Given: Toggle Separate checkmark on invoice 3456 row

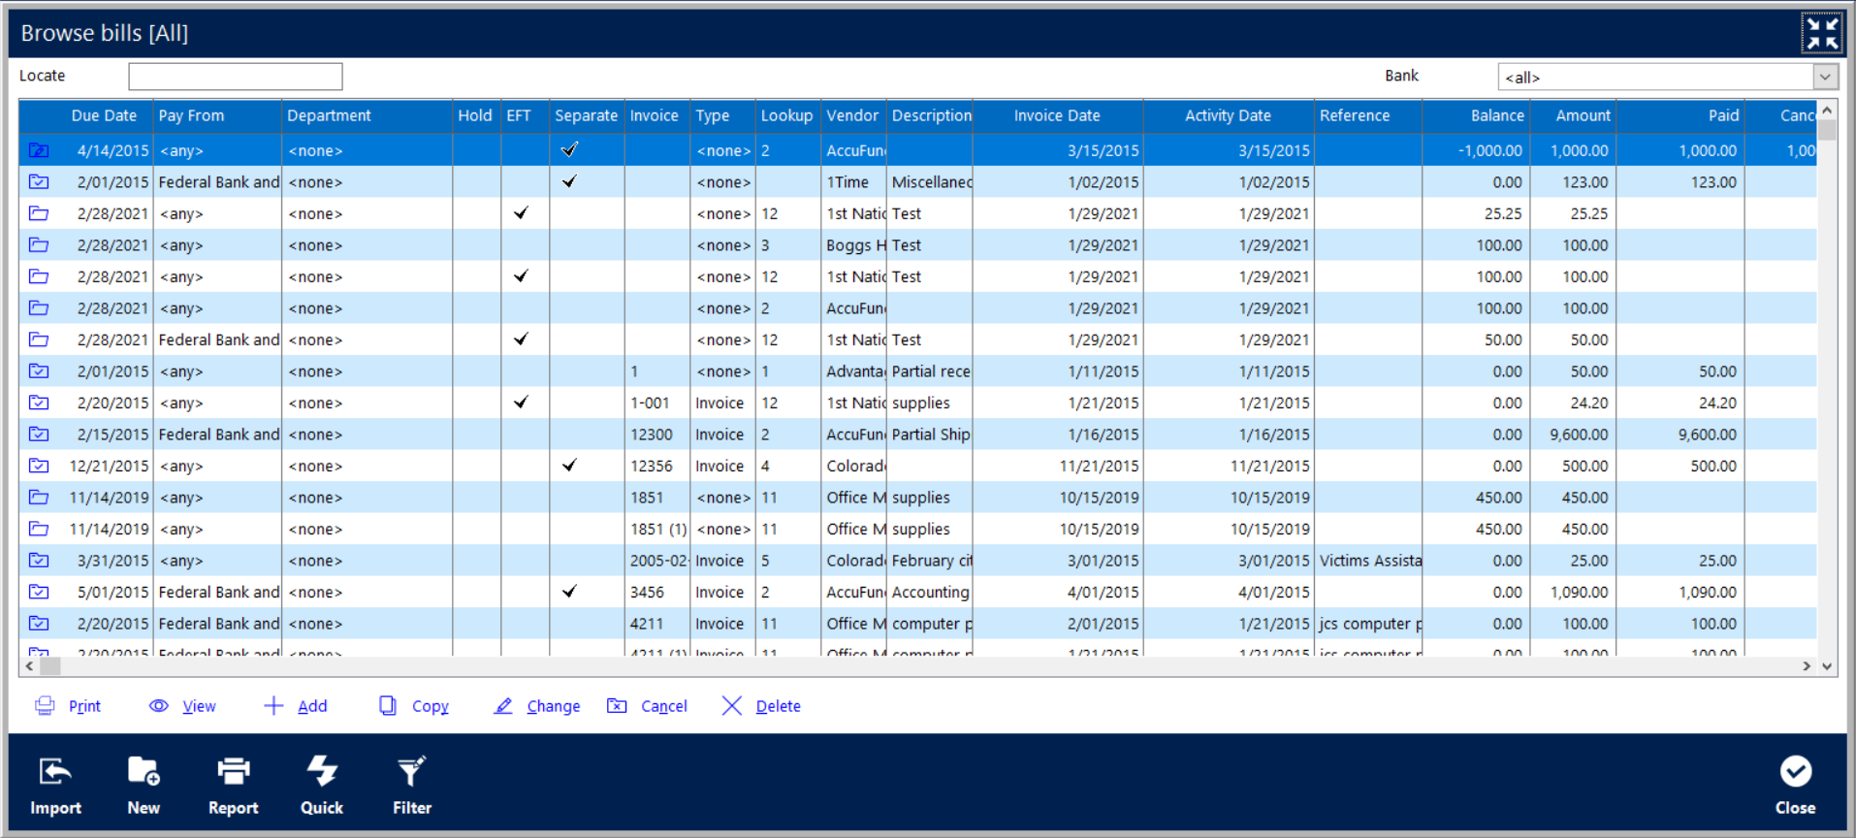Looking at the screenshot, I should click(x=569, y=592).
